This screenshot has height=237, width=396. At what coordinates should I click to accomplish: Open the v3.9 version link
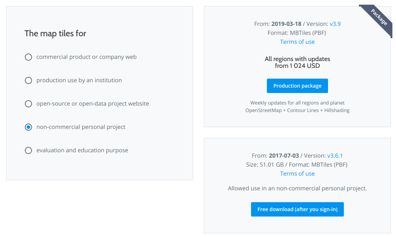[x=335, y=24]
